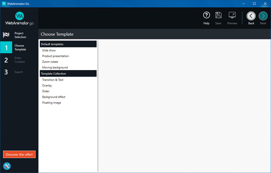
Task: Open the Preview monitor icon
Action: tap(232, 16)
